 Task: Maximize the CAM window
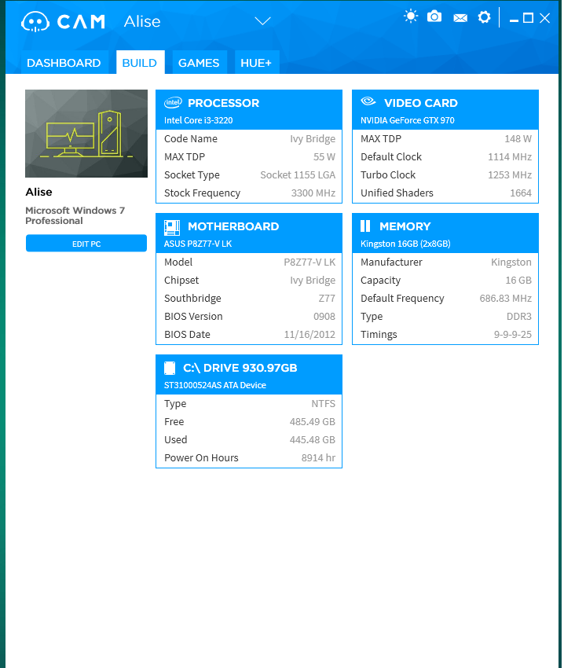(528, 18)
